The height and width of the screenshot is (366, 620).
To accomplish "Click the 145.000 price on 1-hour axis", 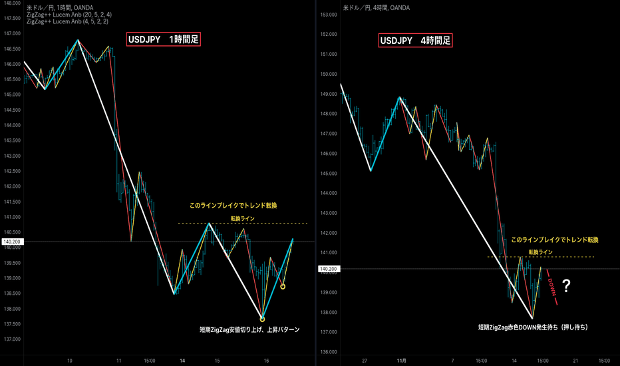I will [x=12, y=94].
